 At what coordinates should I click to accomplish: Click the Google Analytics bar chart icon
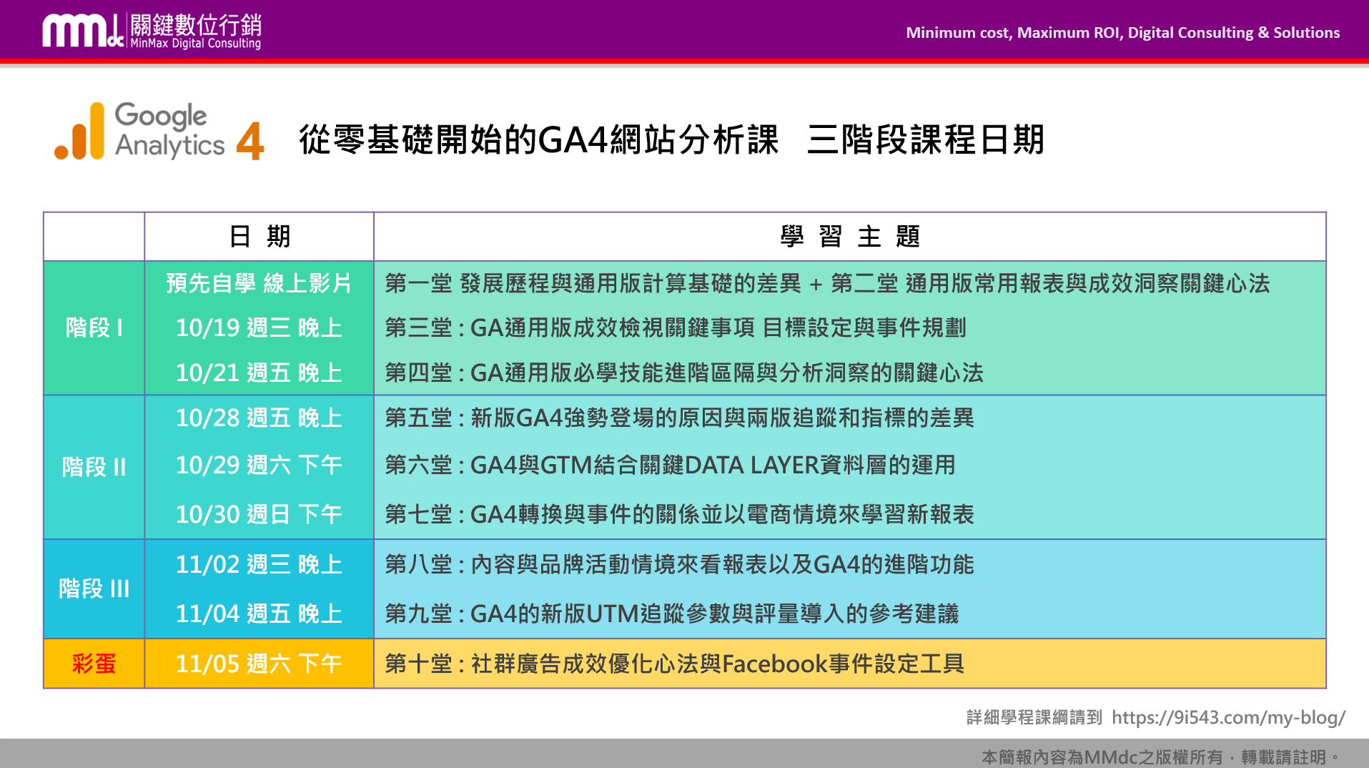[x=80, y=132]
